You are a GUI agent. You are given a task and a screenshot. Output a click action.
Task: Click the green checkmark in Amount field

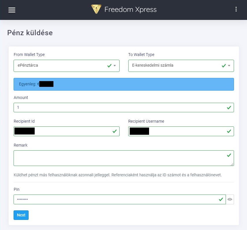229,107
